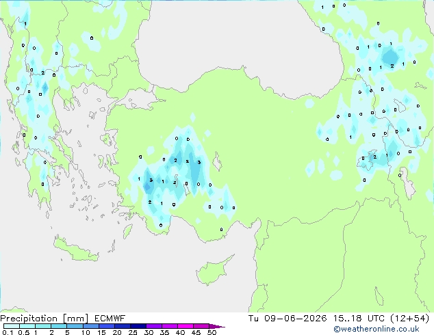
Task: Click the darkest rain cell in western Turkey
Action: [148, 187]
